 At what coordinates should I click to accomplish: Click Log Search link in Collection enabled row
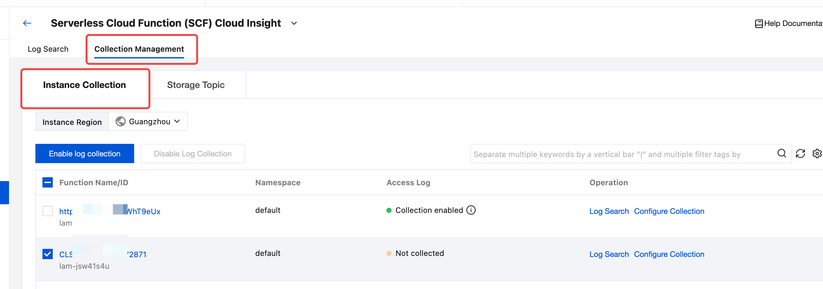click(609, 211)
